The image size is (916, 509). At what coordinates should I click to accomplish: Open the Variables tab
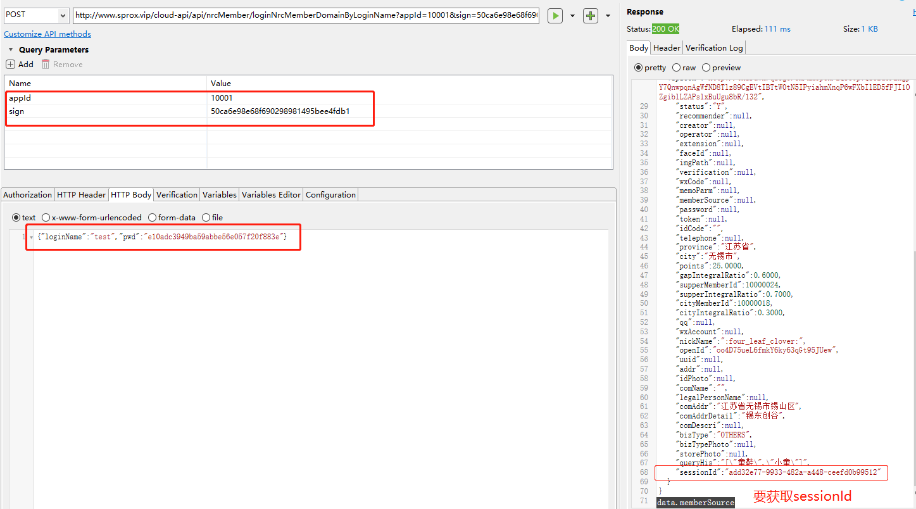point(220,194)
